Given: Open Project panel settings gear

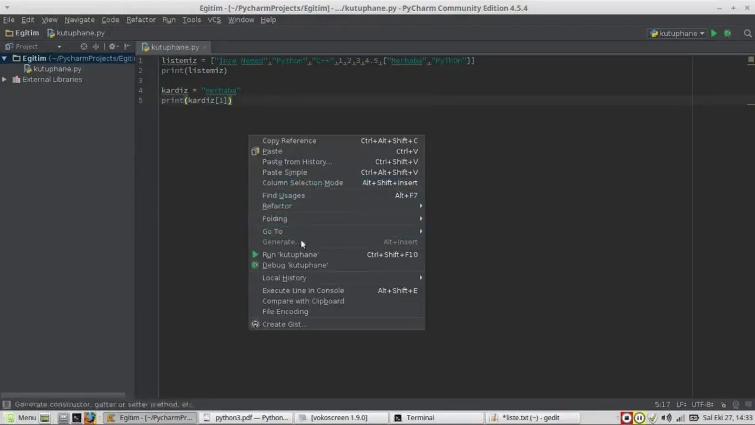Looking at the screenshot, I should (x=113, y=47).
